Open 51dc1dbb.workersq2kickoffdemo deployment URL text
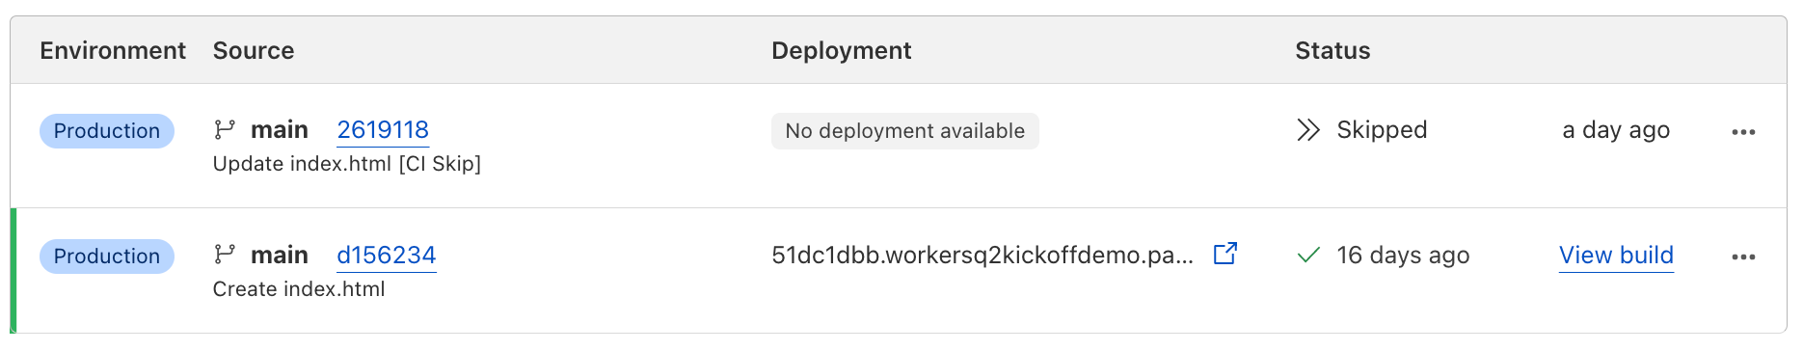The height and width of the screenshot is (351, 1803). coord(982,256)
